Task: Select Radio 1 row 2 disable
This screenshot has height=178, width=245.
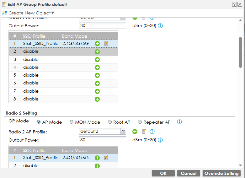Action: 63,51
